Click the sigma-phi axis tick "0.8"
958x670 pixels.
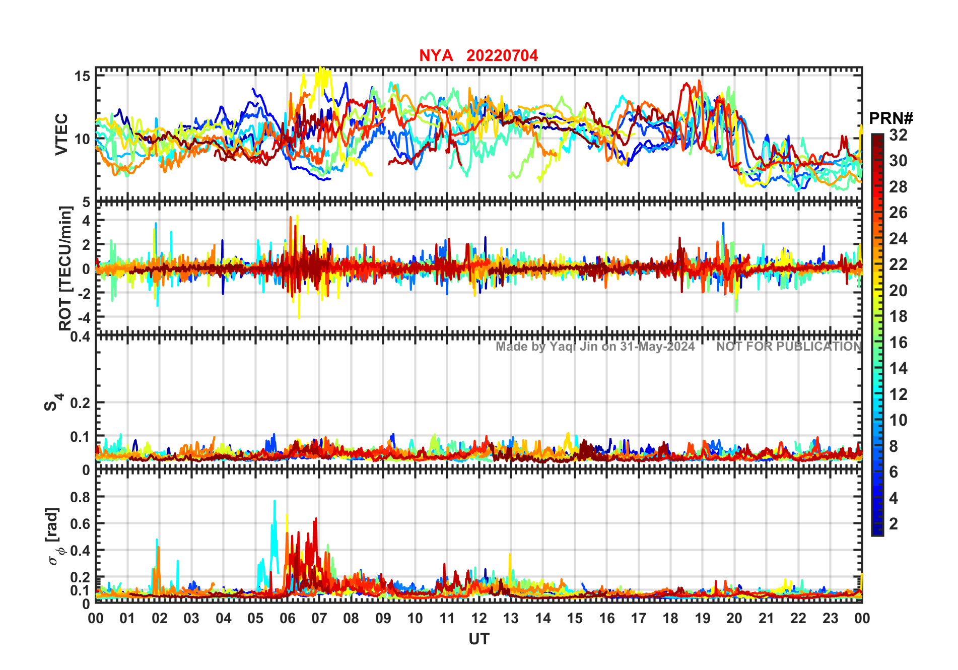81,497
